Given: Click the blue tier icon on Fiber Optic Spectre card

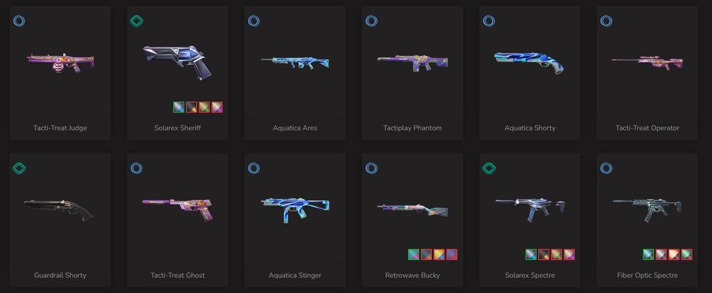Looking at the screenshot, I should (606, 168).
